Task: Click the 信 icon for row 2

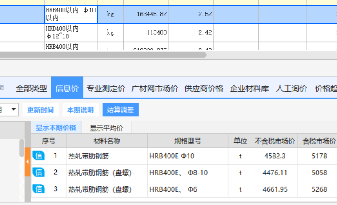Action: 39,173
